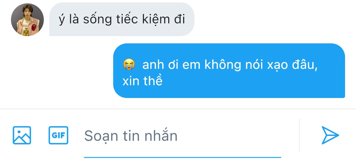Click the blue arrow at the end of the composer
The height and width of the screenshot is (162, 356).
point(330,135)
